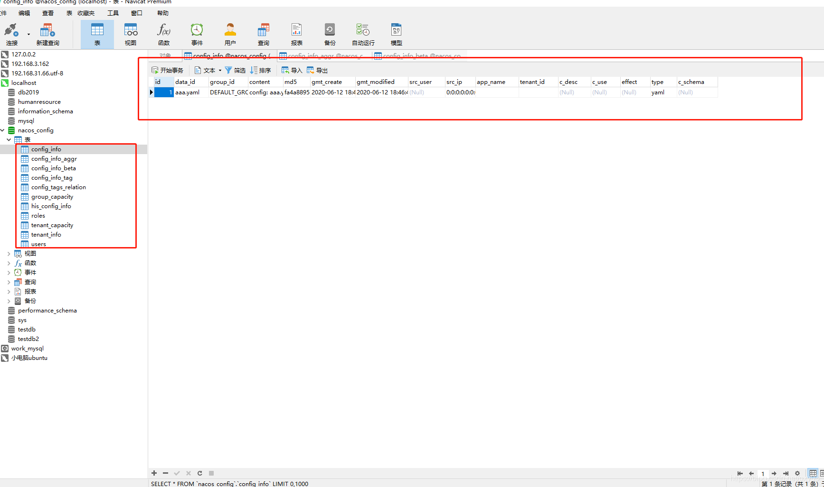Add a record with the plus icon
824x487 pixels.
coord(154,473)
